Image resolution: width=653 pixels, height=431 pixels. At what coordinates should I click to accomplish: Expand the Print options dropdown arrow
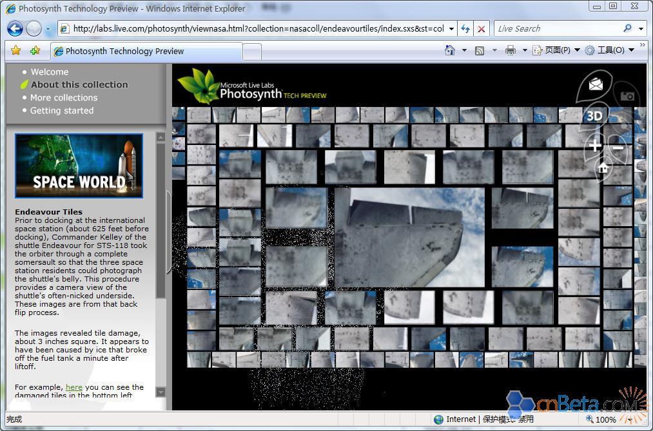[x=525, y=50]
